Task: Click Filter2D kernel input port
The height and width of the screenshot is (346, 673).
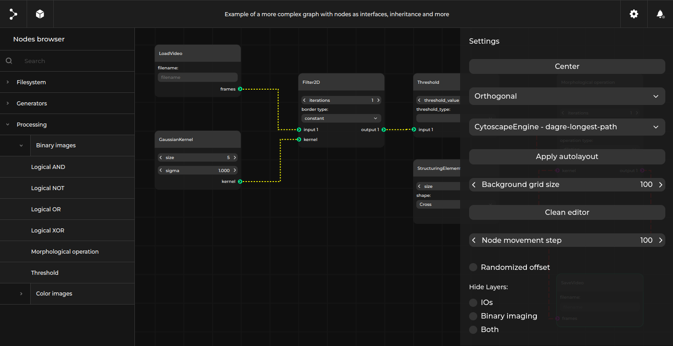Action: [299, 140]
